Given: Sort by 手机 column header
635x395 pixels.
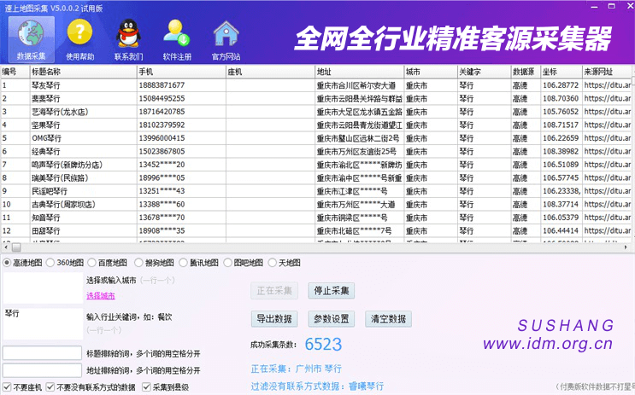Looking at the screenshot, I should point(181,72).
